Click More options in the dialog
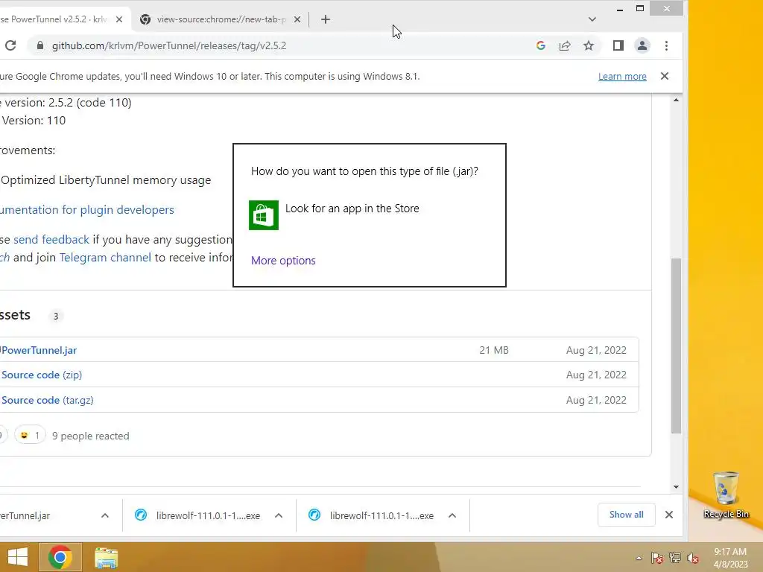Image resolution: width=763 pixels, height=572 pixels. coord(283,261)
